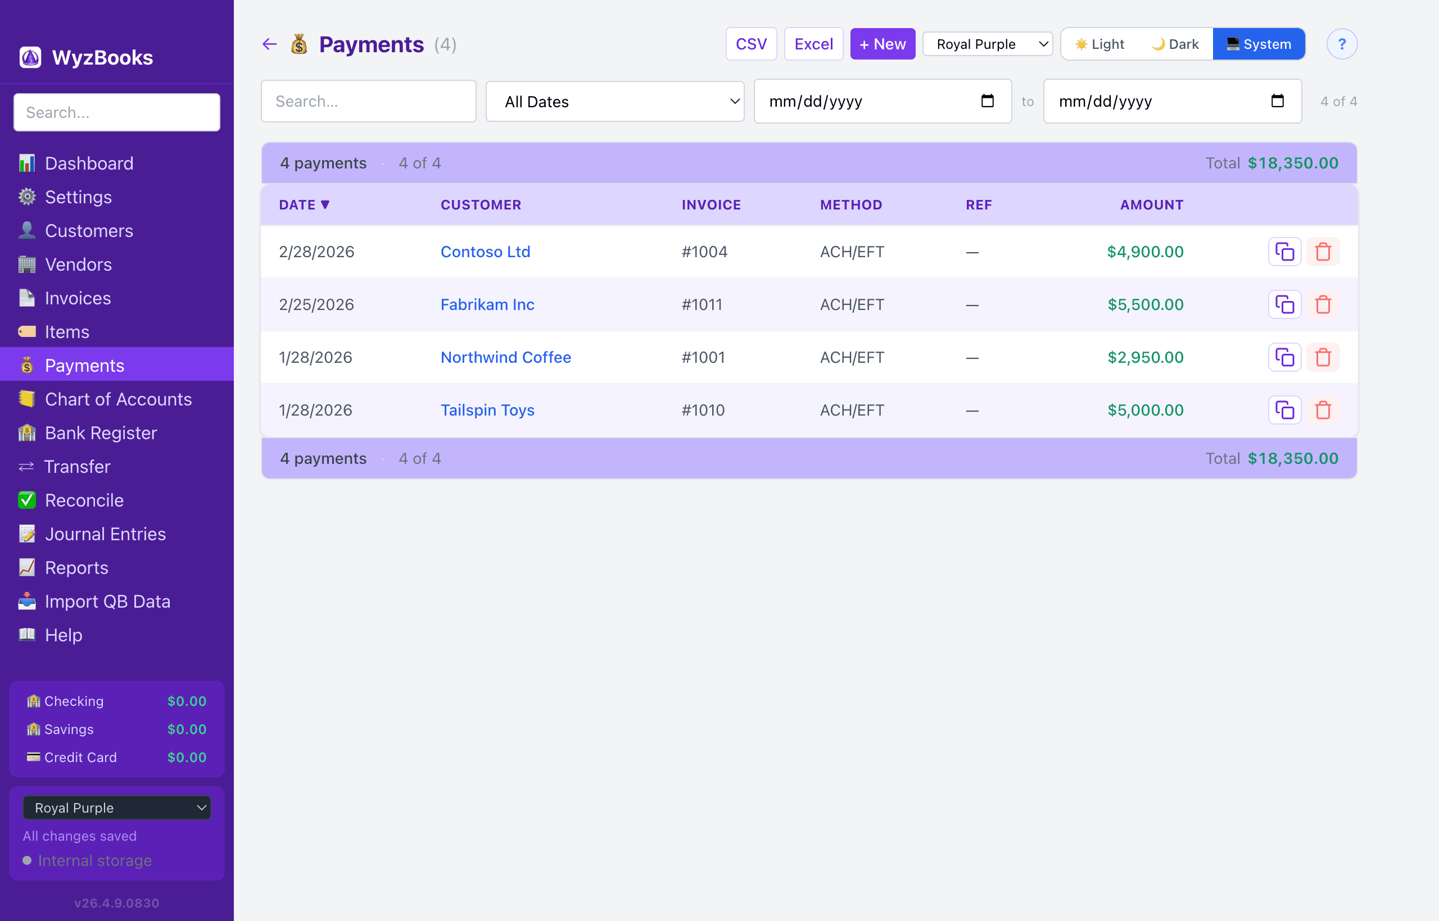Navigate to the Dashboard
The width and height of the screenshot is (1439, 921).
click(x=89, y=163)
